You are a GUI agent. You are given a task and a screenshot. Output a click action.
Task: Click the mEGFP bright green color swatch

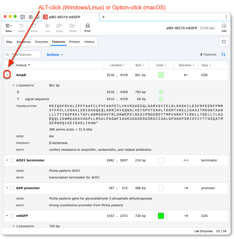click(161, 216)
